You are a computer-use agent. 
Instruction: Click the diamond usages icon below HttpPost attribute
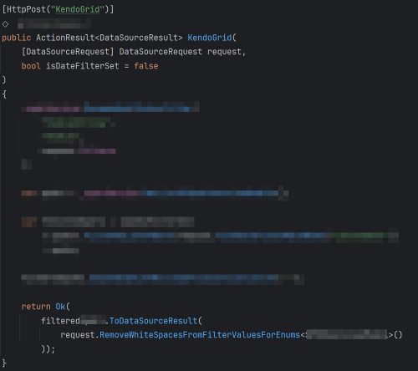coord(5,24)
